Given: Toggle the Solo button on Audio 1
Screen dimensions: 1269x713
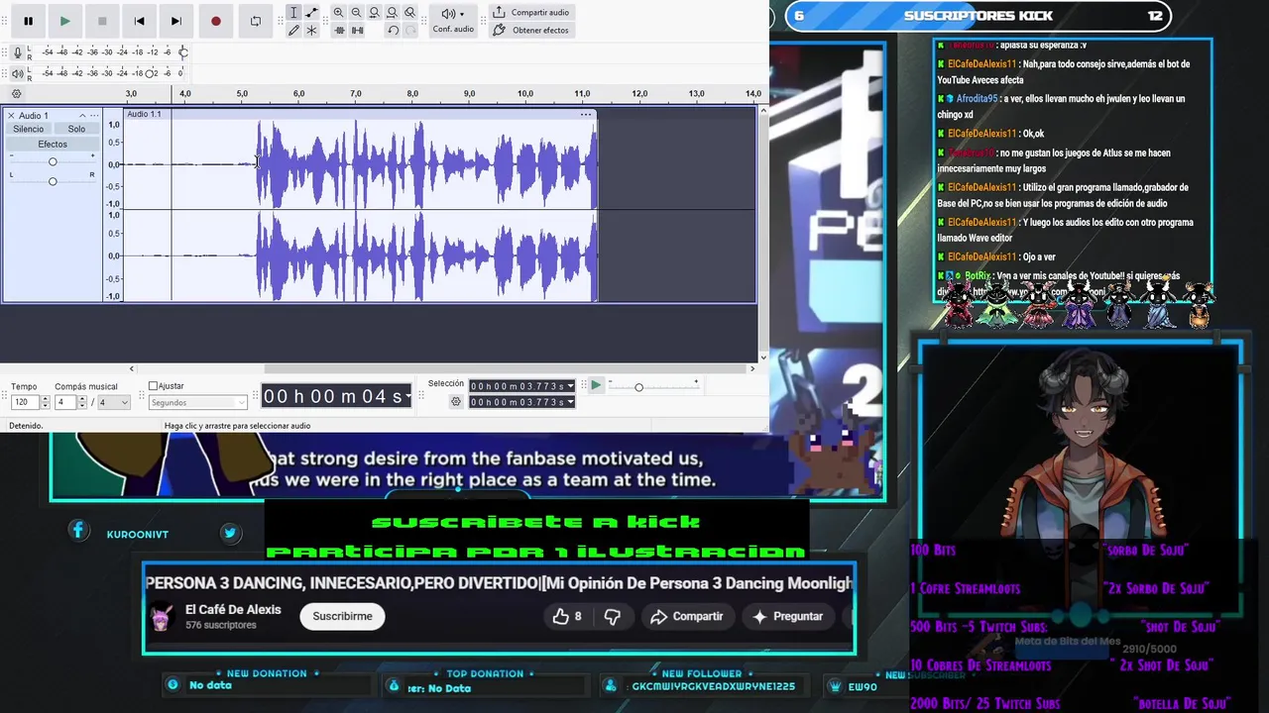Looking at the screenshot, I should point(76,130).
